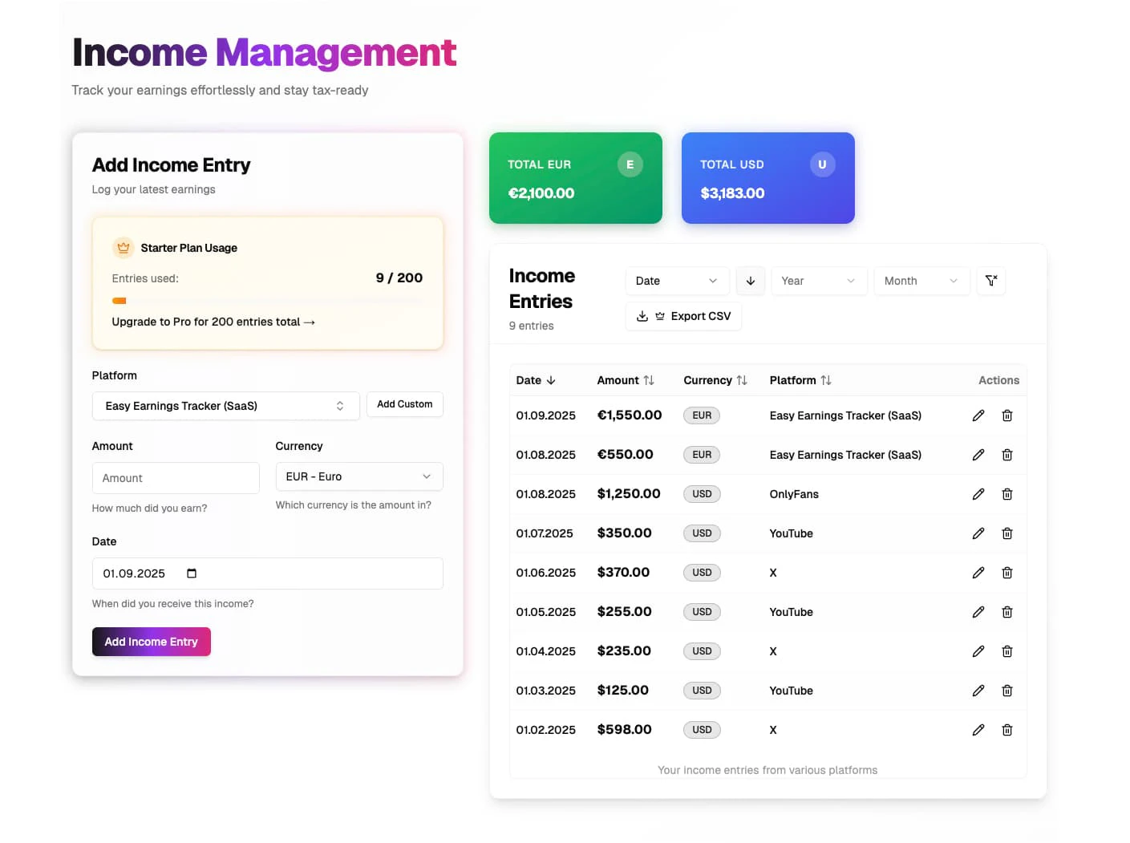Screen dimensions: 1130x843
Task: Click the crown icon in Starter Plan Usage
Action: tap(123, 247)
